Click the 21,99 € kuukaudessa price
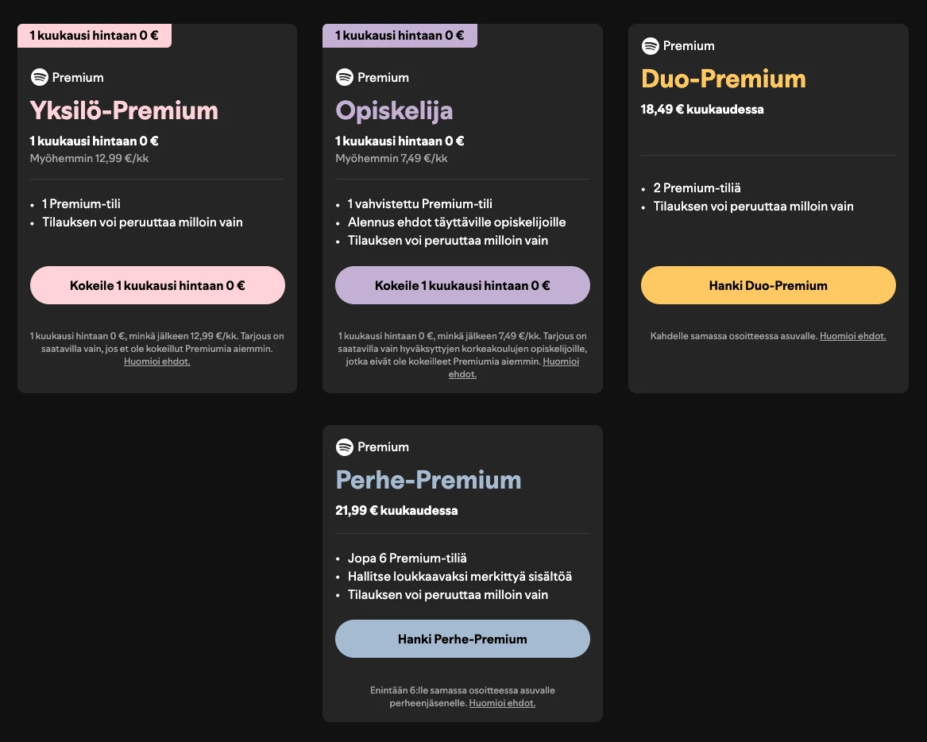This screenshot has height=742, width=927. [x=396, y=510]
